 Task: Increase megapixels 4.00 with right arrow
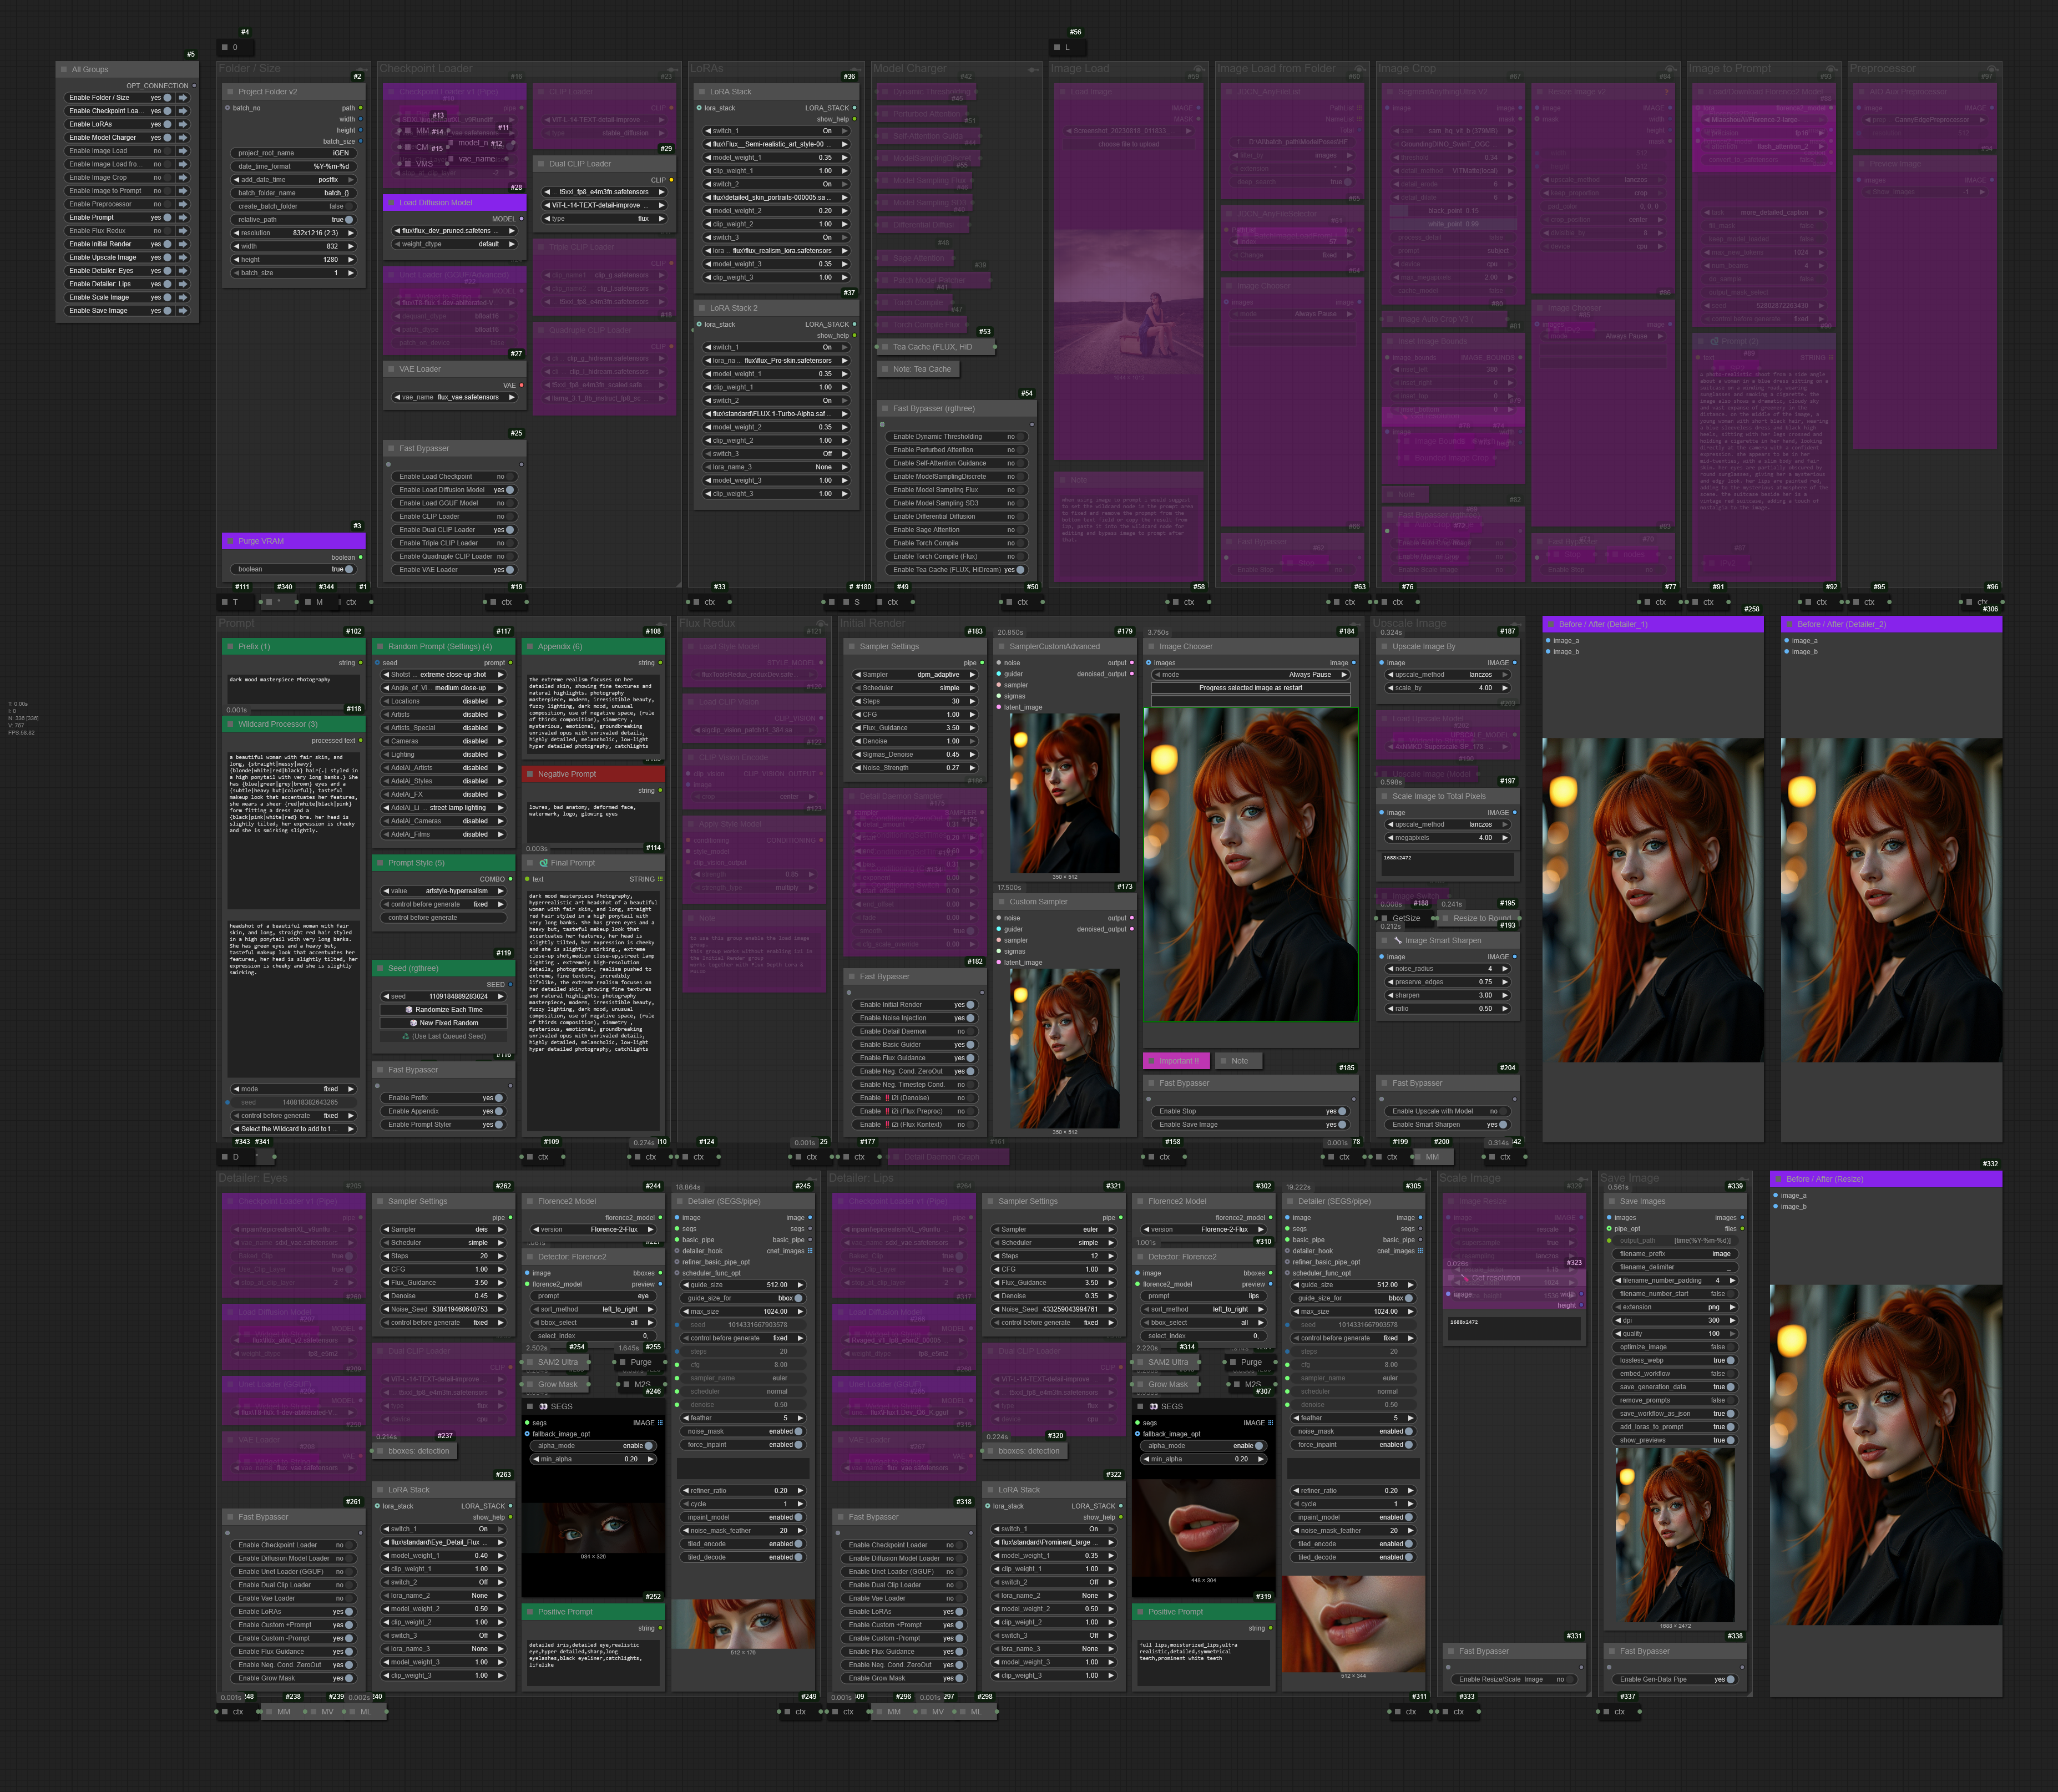coord(1504,838)
